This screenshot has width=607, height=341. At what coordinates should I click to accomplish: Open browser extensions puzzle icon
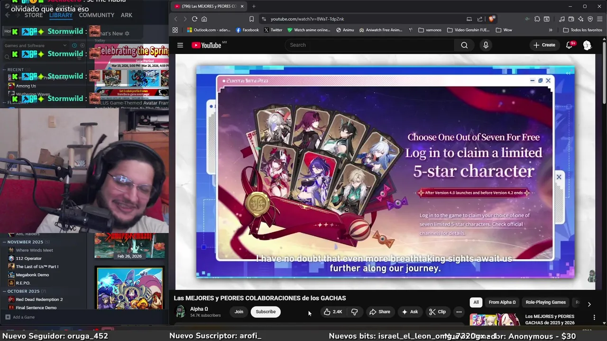coord(537,19)
